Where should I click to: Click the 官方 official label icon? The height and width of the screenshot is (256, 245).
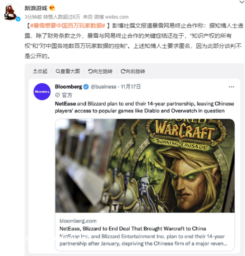click(58, 95)
